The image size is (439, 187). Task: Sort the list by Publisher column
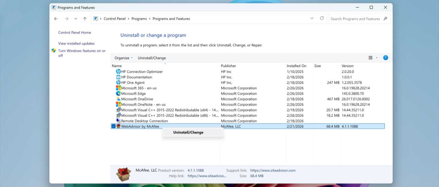[228, 66]
